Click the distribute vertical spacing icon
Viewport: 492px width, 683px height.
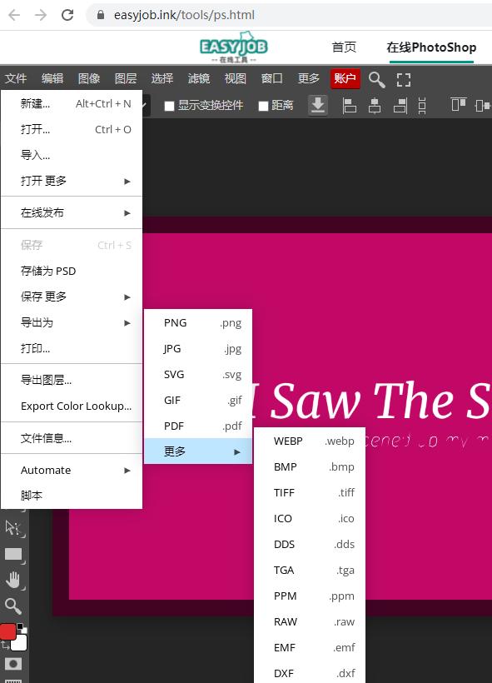[x=421, y=106]
